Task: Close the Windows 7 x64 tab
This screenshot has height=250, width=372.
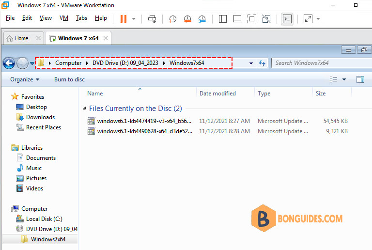Action: [x=106, y=38]
